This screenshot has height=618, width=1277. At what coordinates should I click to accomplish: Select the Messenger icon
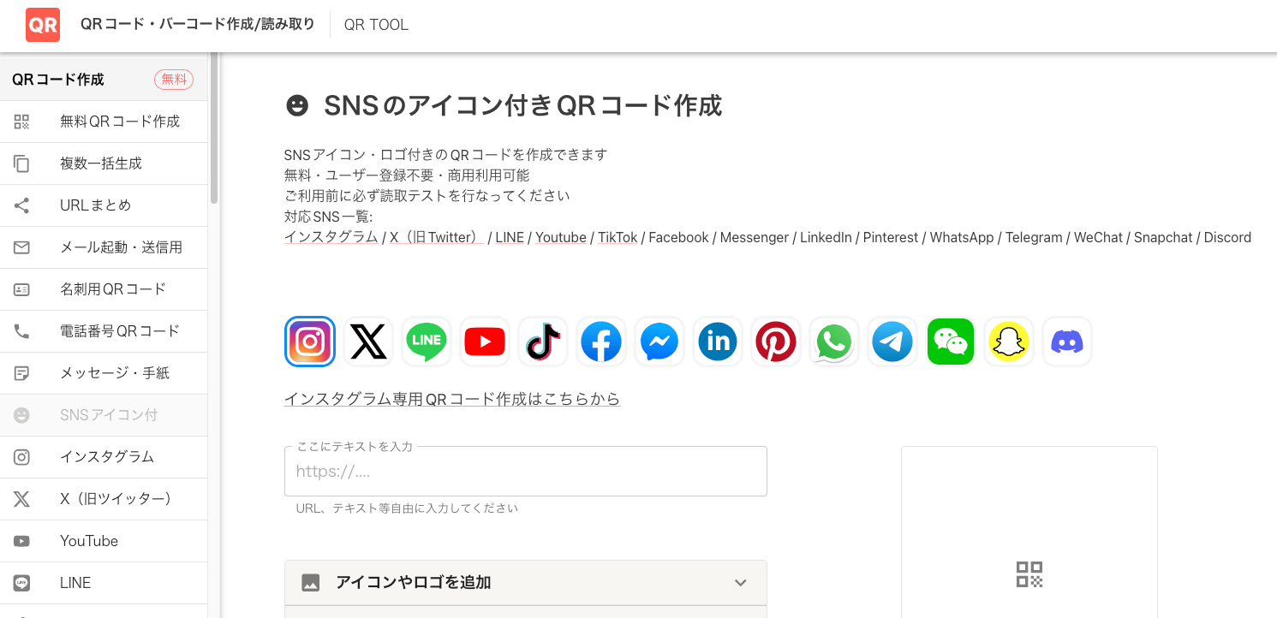(659, 341)
